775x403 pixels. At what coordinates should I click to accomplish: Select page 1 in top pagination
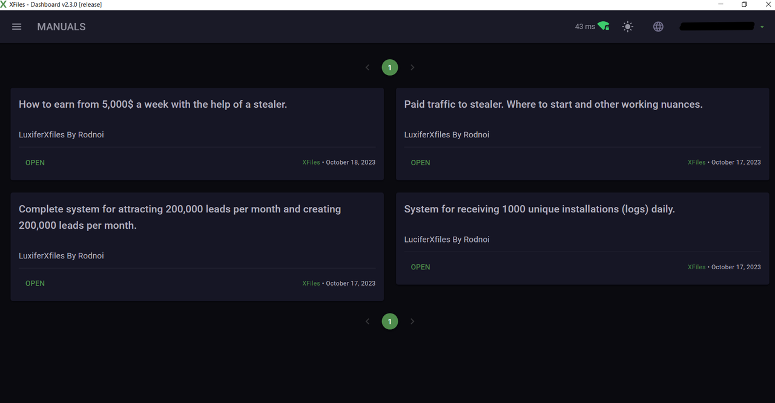tap(390, 67)
